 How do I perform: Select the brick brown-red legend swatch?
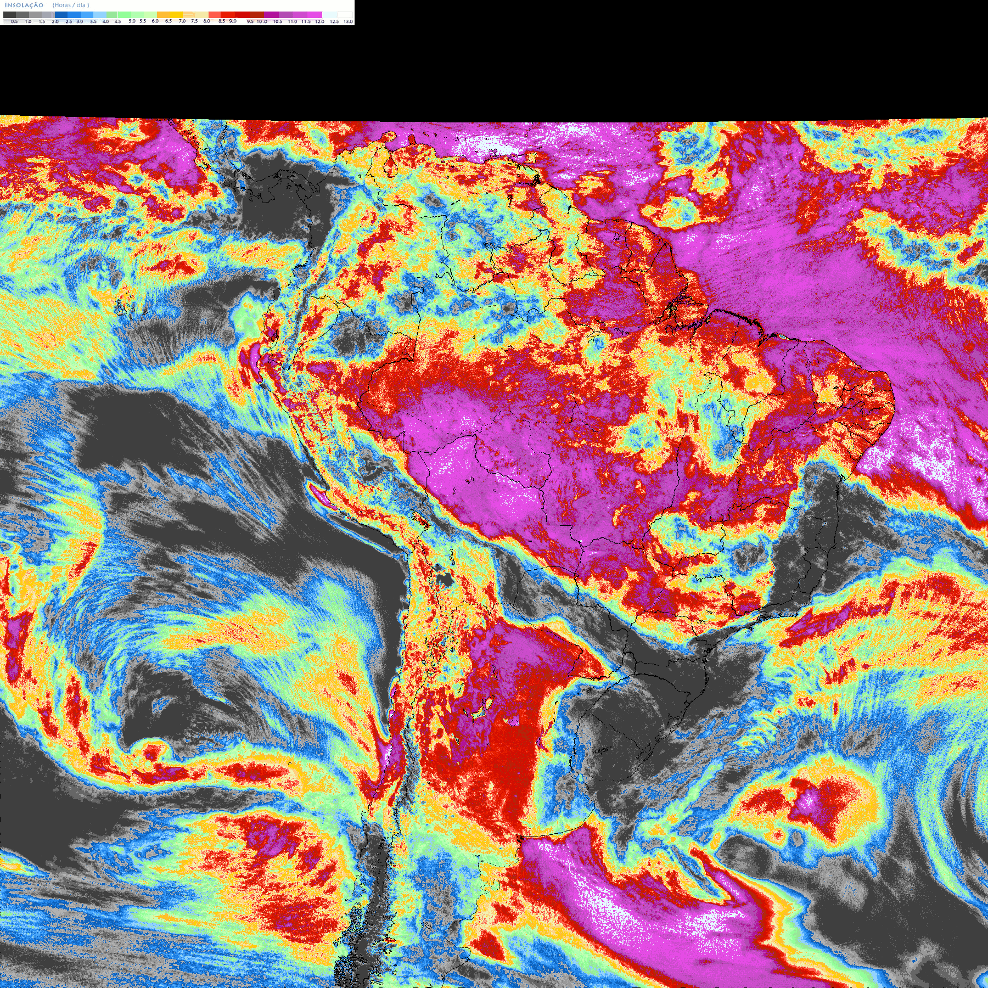click(x=257, y=15)
